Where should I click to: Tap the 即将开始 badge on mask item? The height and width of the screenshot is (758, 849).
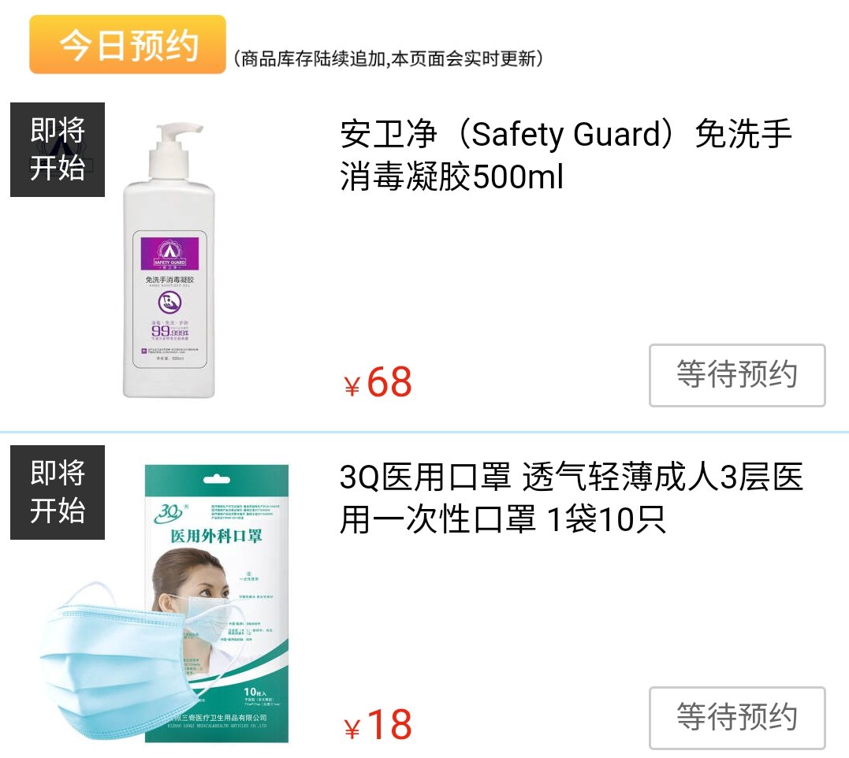click(x=58, y=492)
